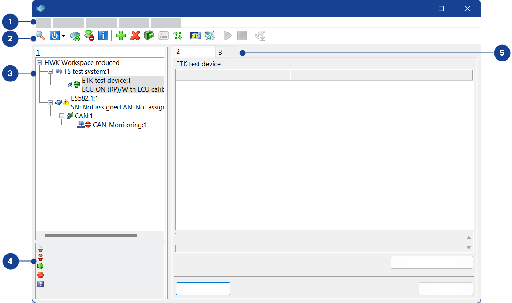Click the blue info icon in toolbar
The width and height of the screenshot is (512, 303).
pyautogui.click(x=103, y=36)
